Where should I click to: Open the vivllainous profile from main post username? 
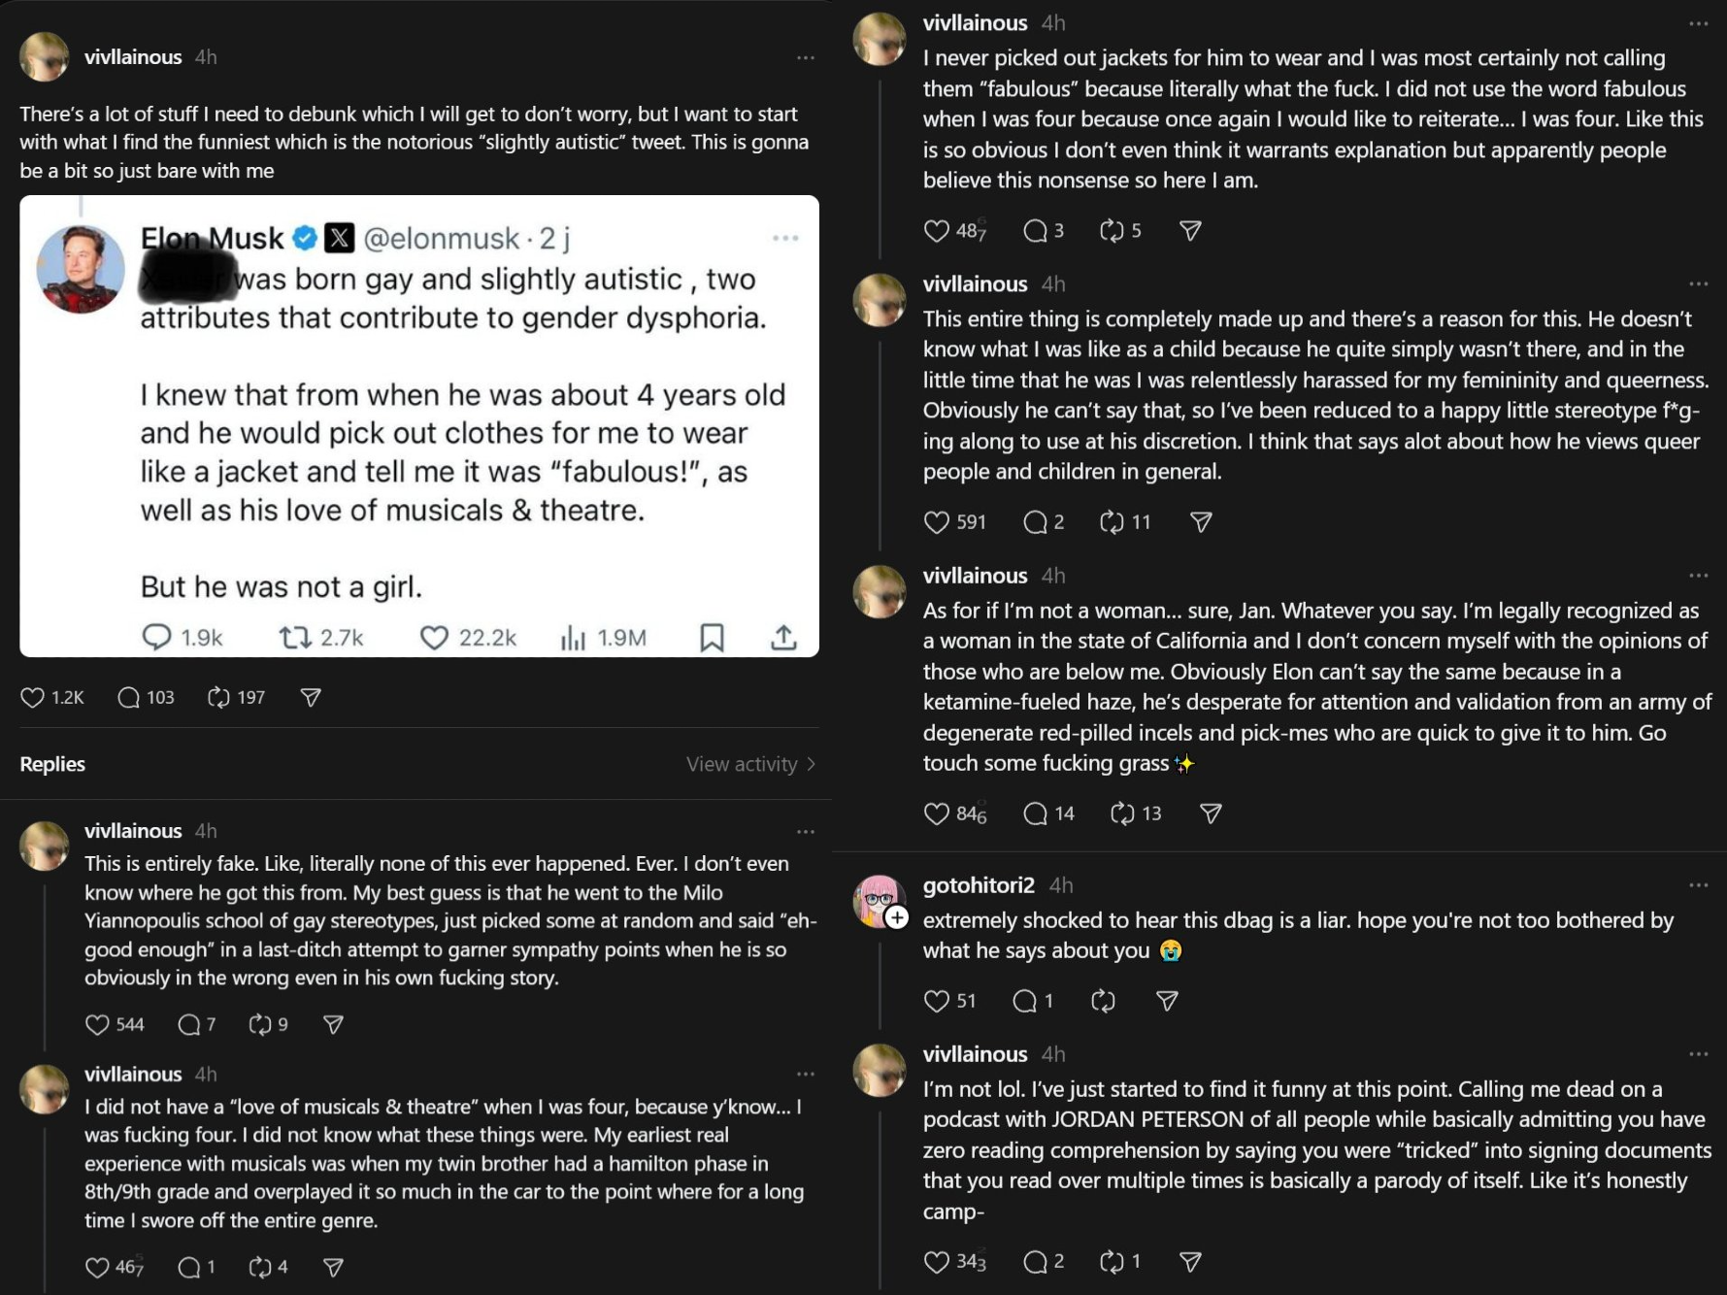(133, 57)
